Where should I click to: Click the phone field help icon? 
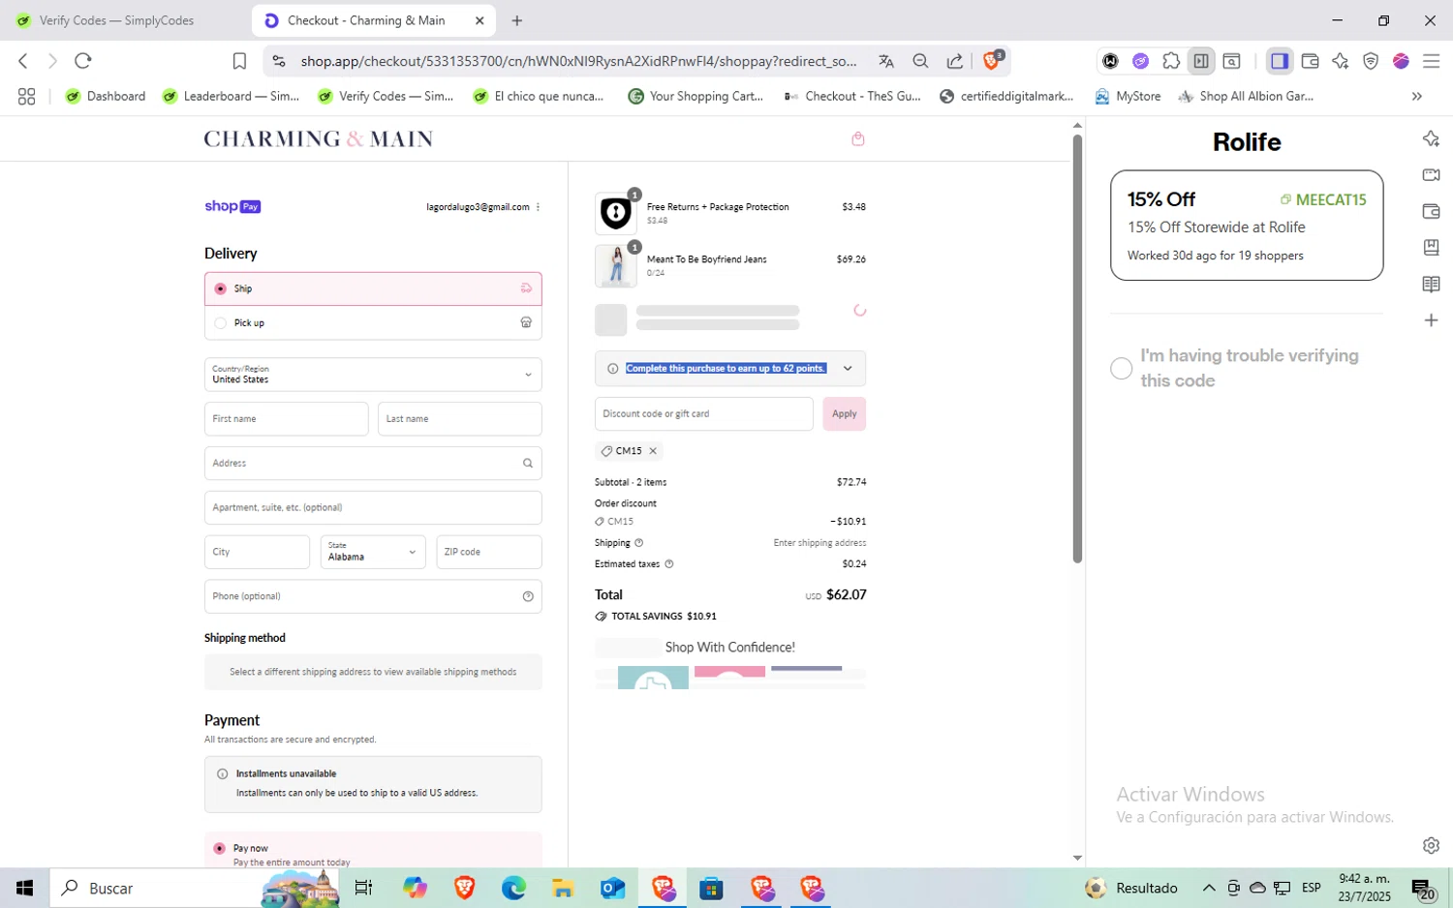[528, 596]
